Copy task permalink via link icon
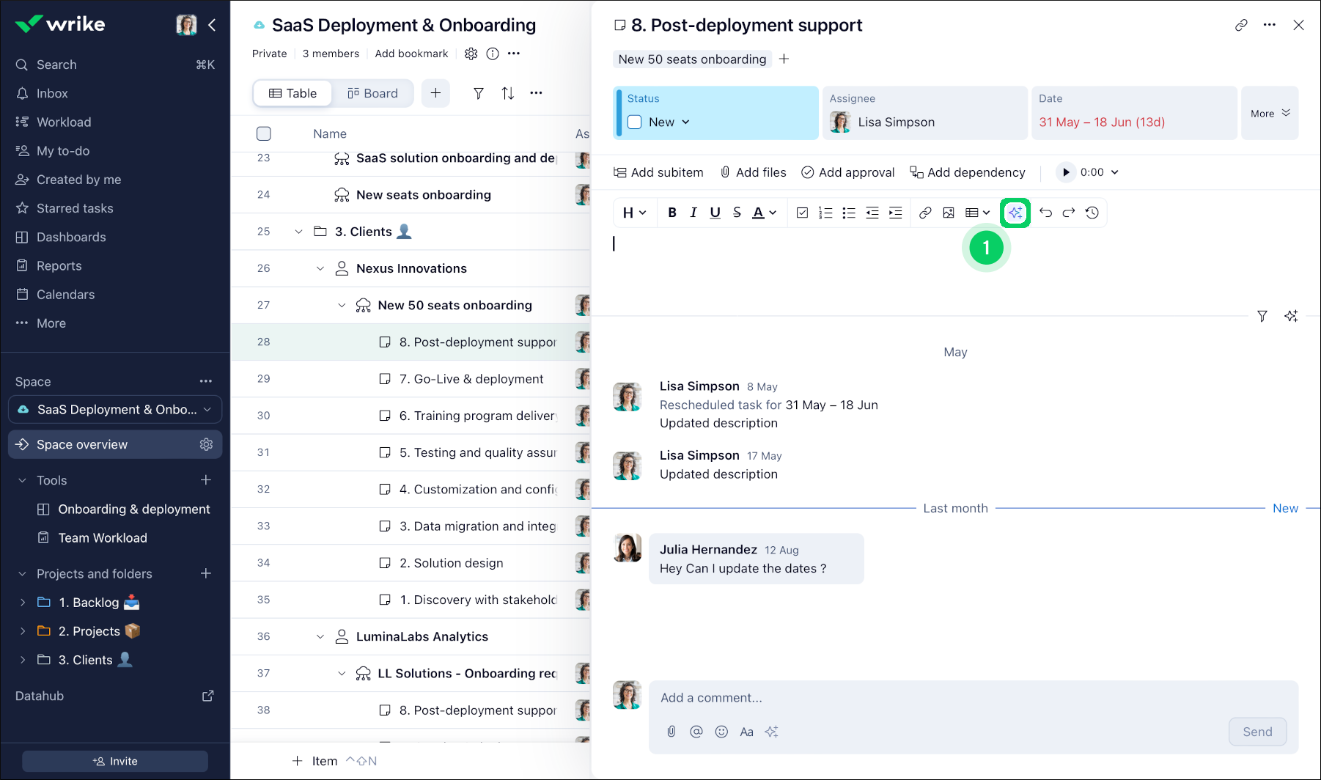Screen dimensions: 1321x780 pyautogui.click(x=1241, y=25)
